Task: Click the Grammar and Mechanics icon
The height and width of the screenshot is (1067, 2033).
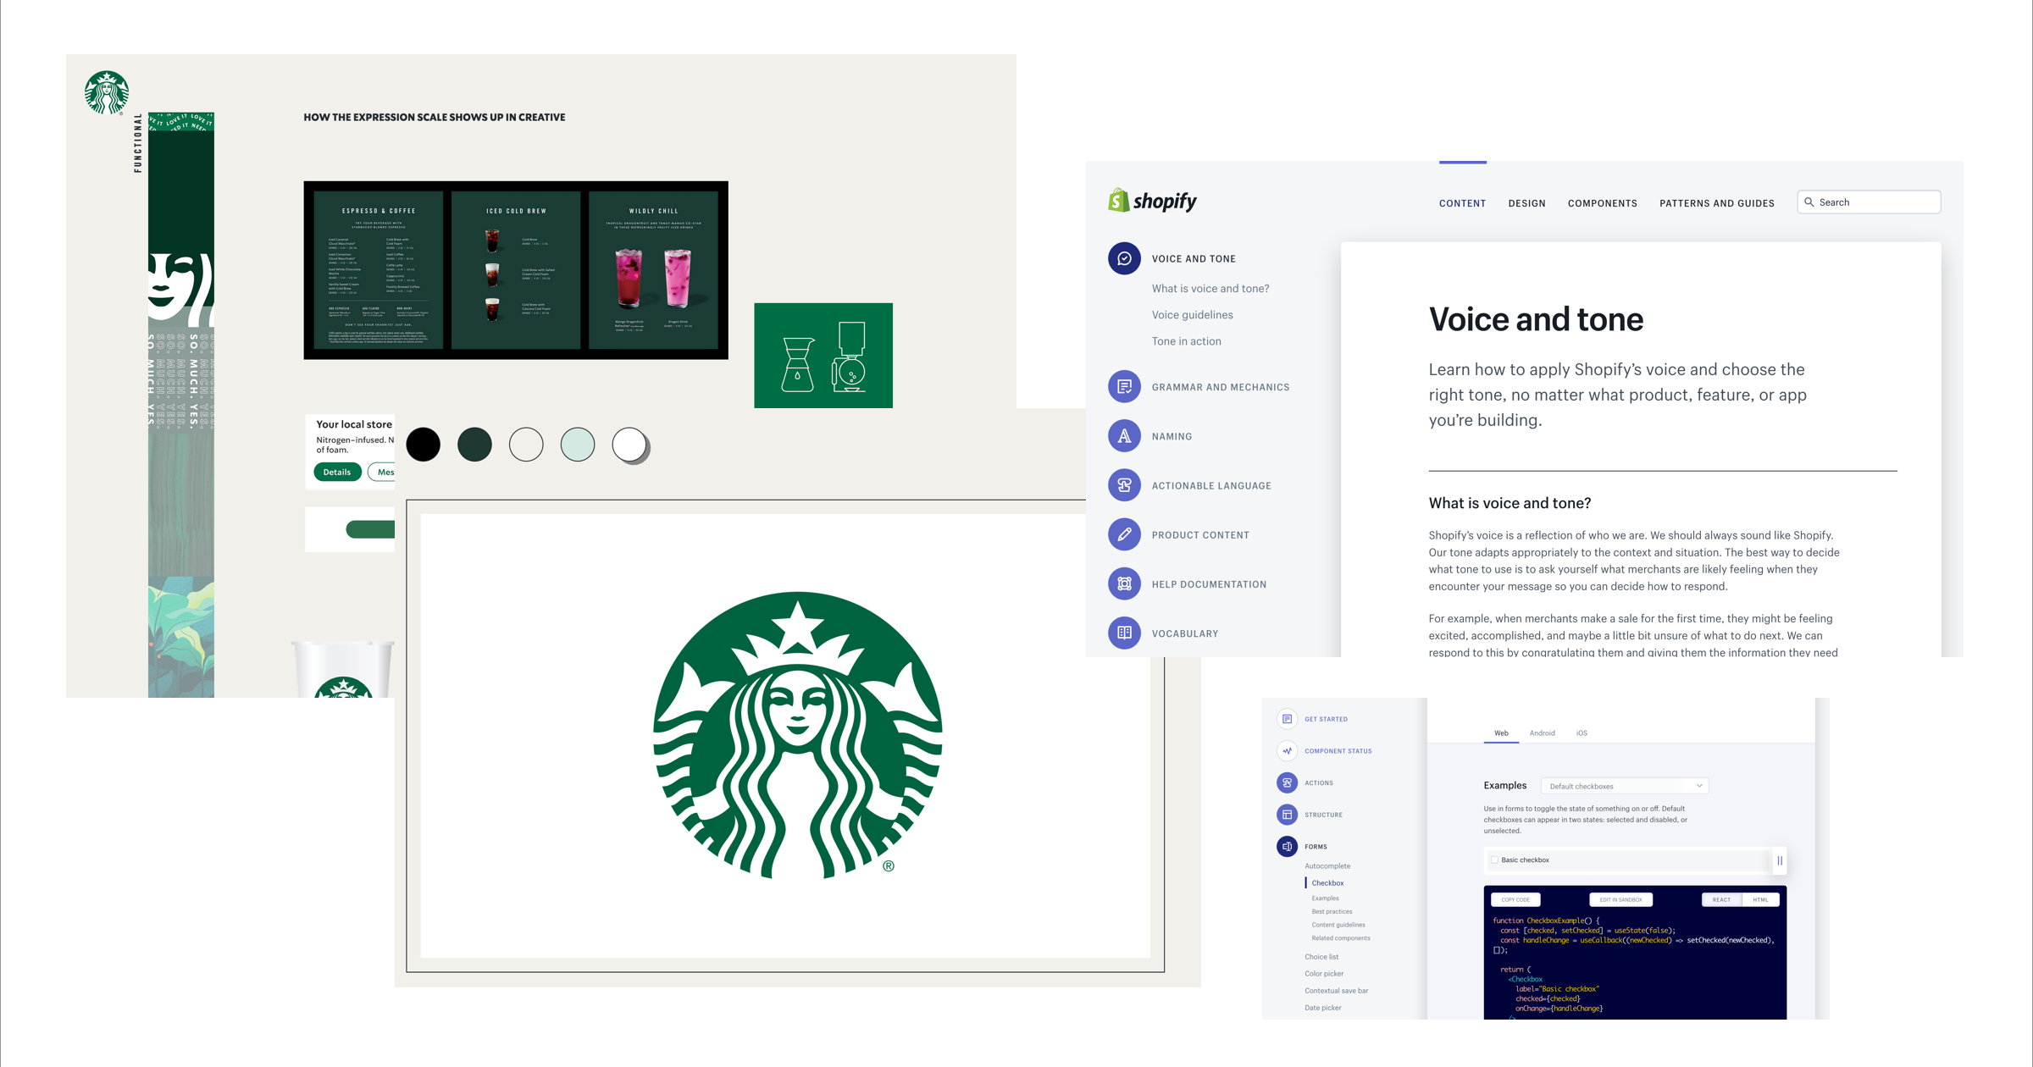Action: pos(1124,385)
